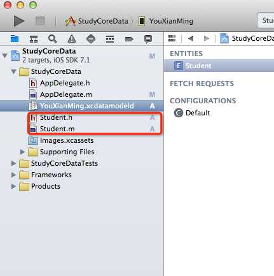
Task: Open the Find navigator
Action: (x=53, y=39)
